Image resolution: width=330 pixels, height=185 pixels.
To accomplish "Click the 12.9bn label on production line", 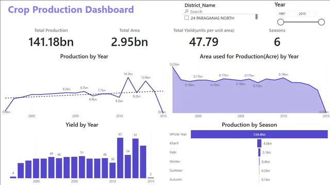I will pos(145,78).
